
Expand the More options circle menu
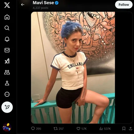point(7,94)
